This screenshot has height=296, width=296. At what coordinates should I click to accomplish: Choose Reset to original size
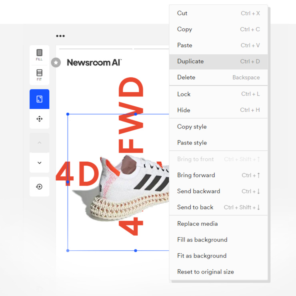(x=218, y=272)
